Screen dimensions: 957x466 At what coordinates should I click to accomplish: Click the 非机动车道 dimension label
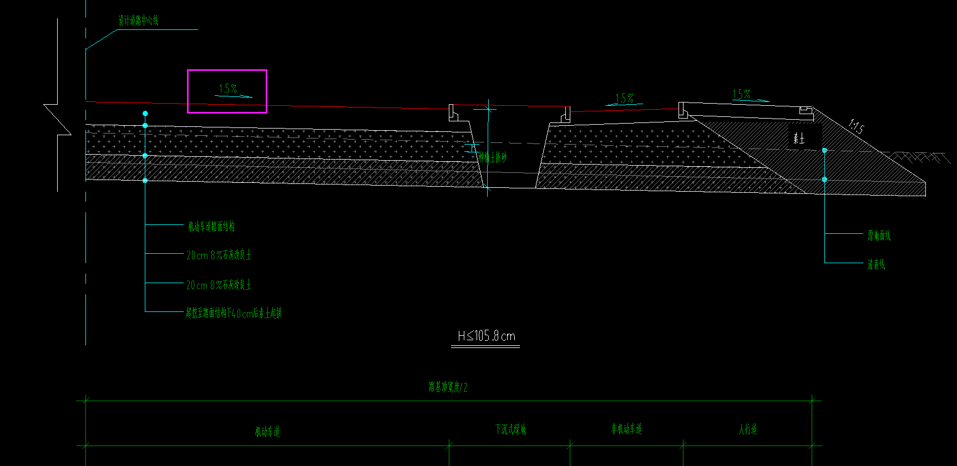(627, 428)
